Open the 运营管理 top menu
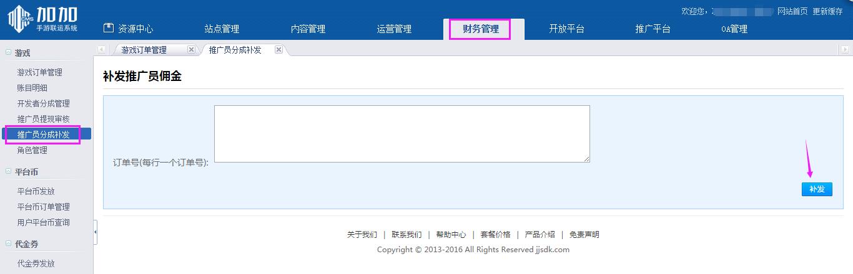 (394, 29)
